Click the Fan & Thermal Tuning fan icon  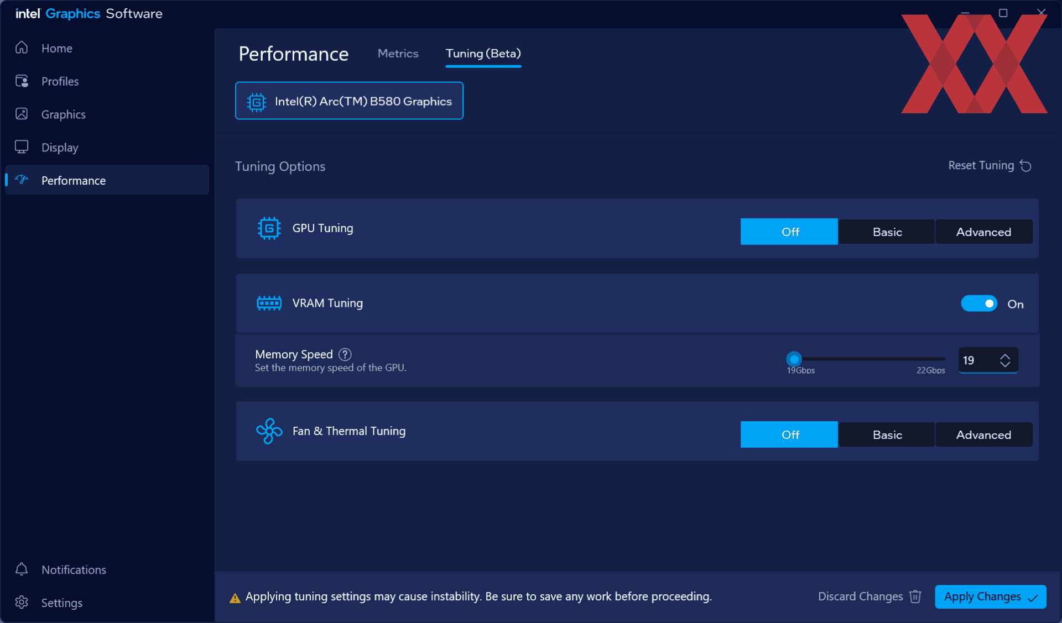point(269,431)
